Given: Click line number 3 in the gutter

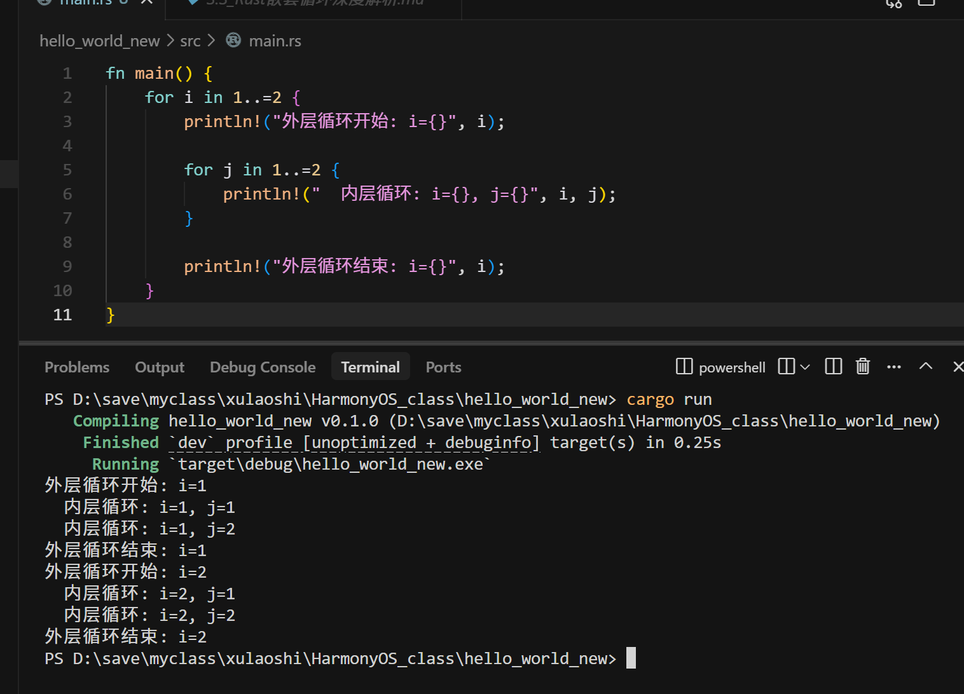Looking at the screenshot, I should [x=67, y=122].
